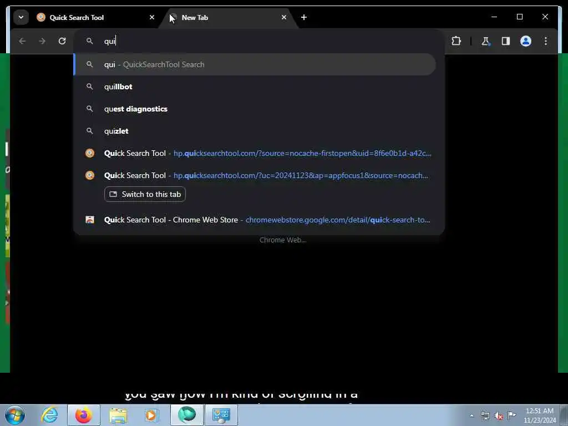The width and height of the screenshot is (568, 426).
Task: Open Action Center flag icon
Action: [511, 415]
